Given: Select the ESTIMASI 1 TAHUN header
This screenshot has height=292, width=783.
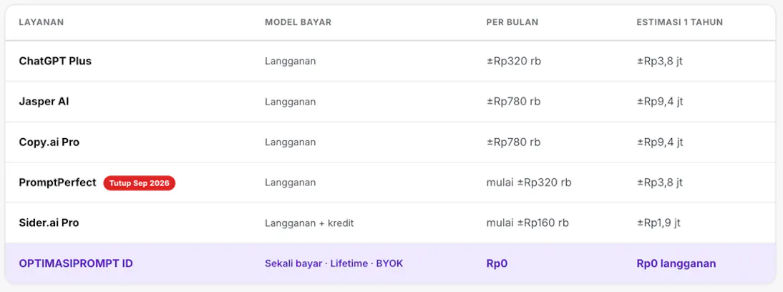Looking at the screenshot, I should (680, 22).
